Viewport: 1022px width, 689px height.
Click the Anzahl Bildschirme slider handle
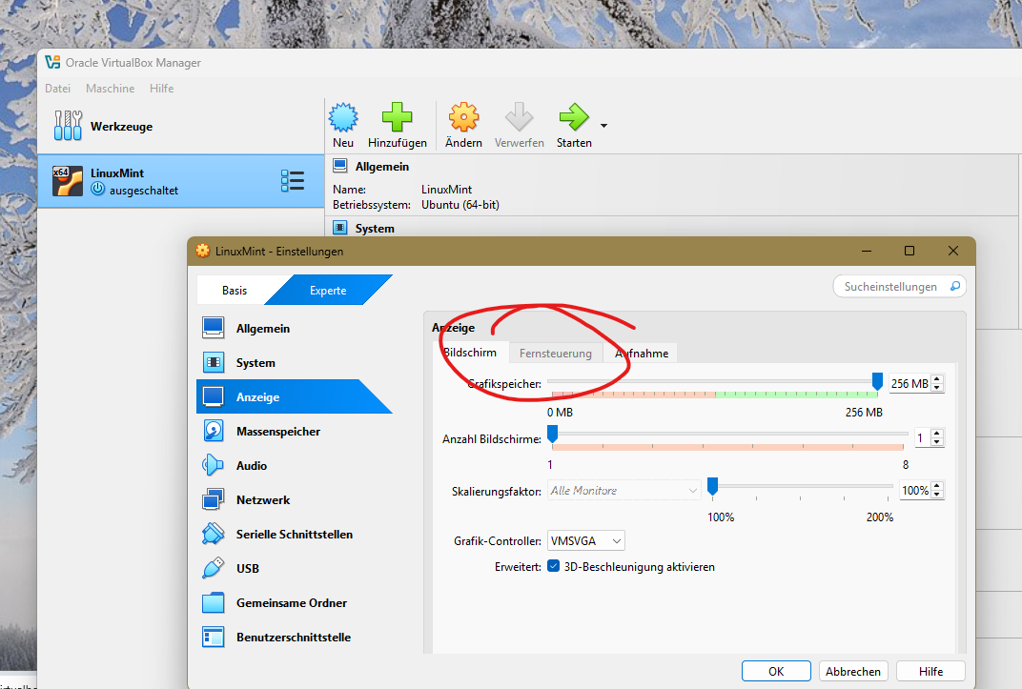(x=552, y=435)
